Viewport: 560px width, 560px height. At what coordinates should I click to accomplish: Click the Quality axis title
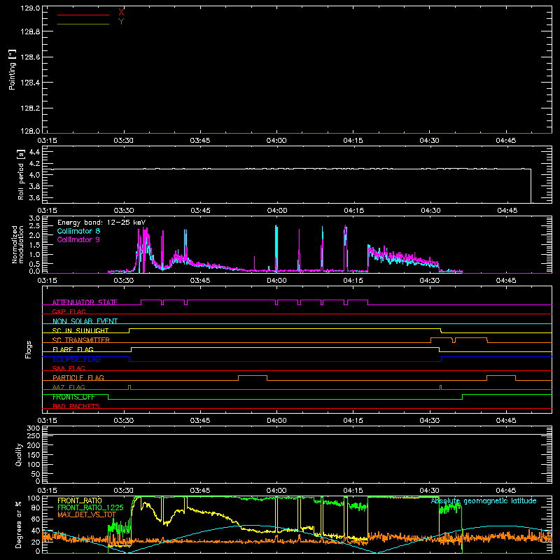click(x=19, y=454)
